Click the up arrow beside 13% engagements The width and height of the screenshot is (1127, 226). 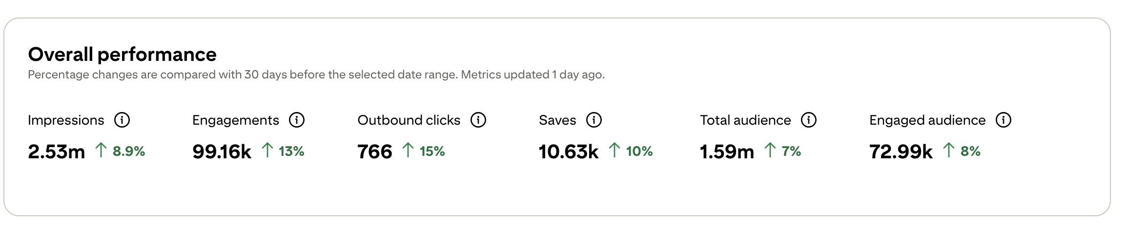(267, 150)
